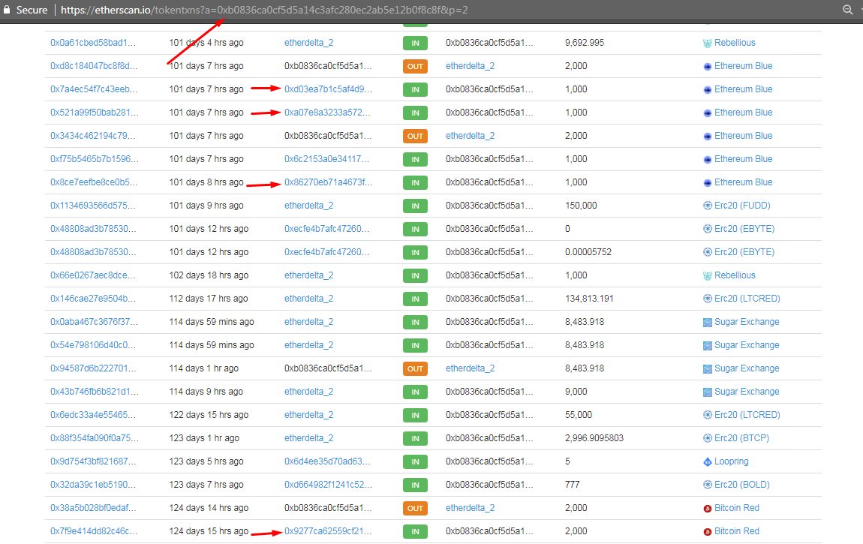
Task: Open sender address 0xd03ea7b1c5af4d9...
Action: (328, 89)
